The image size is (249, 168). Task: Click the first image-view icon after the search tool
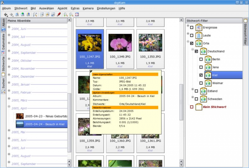coord(42,15)
